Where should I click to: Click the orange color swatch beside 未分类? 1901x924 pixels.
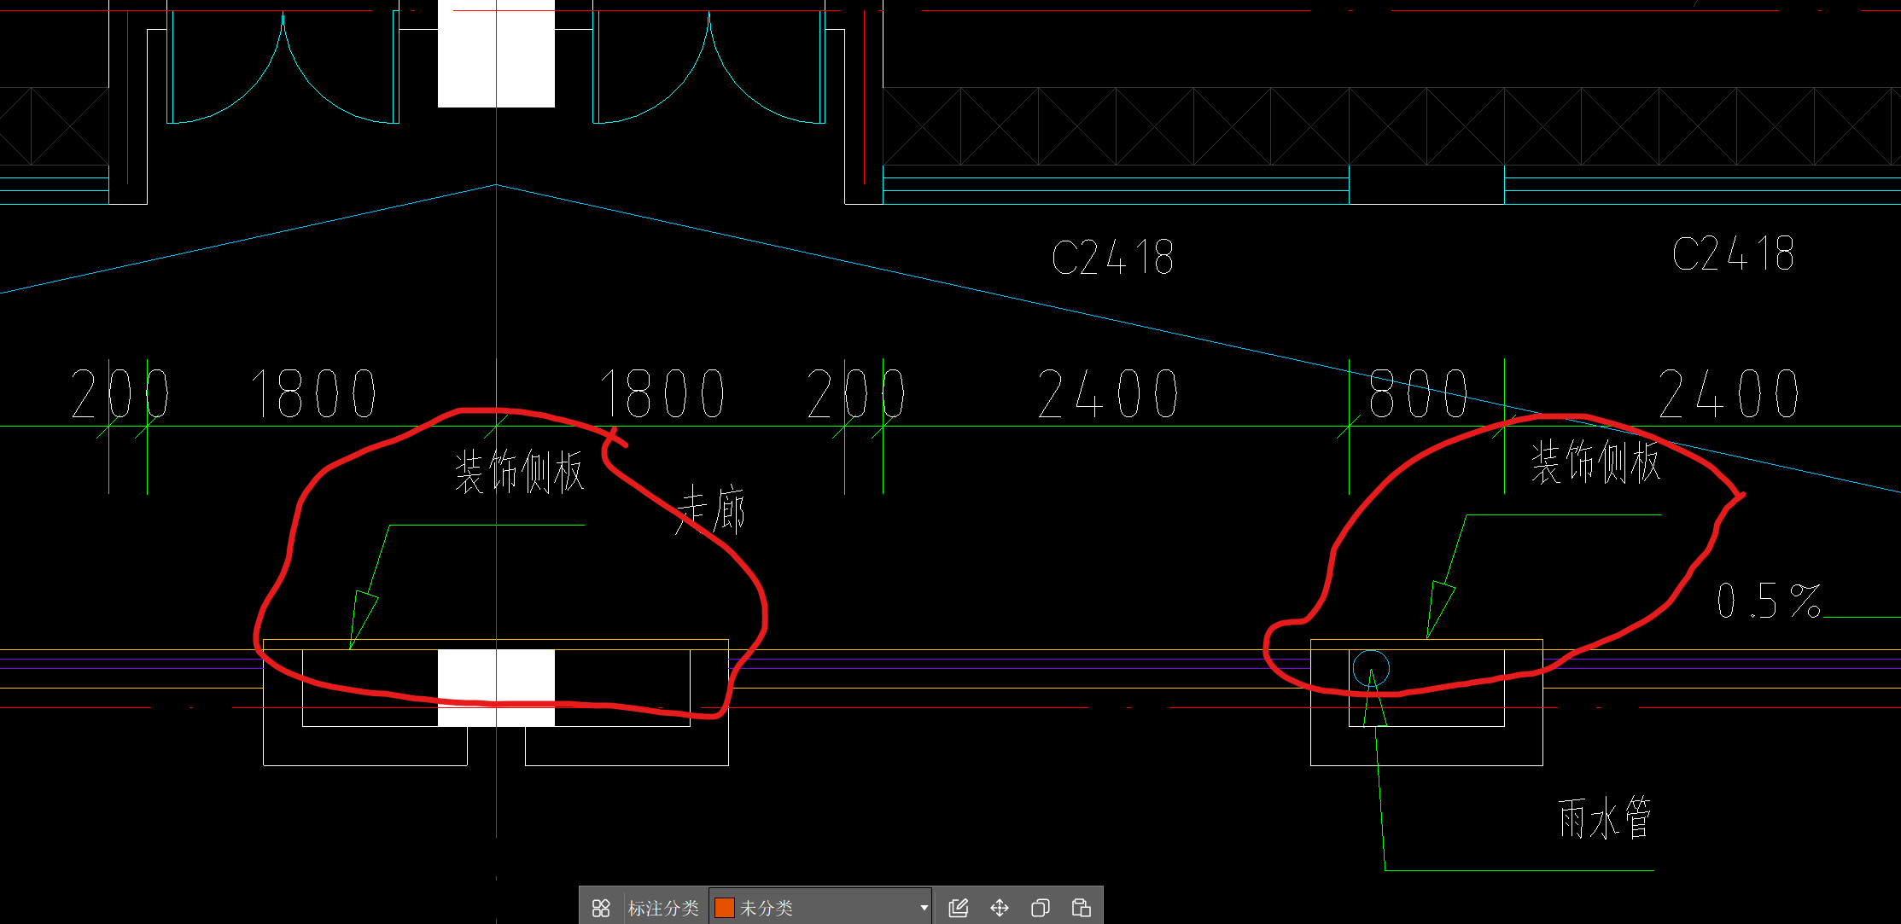click(724, 908)
